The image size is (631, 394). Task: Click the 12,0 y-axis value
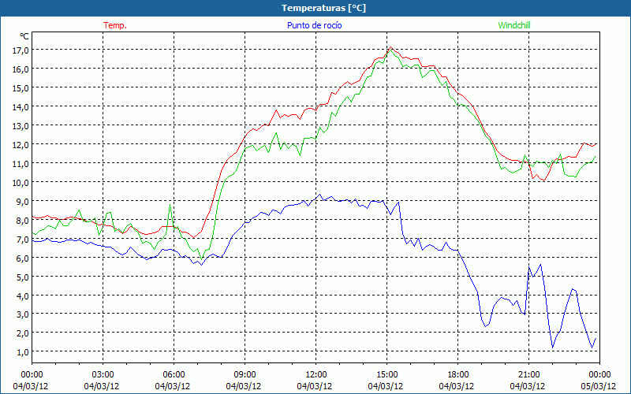(21, 145)
